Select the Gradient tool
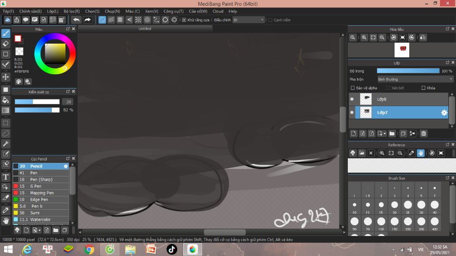This screenshot has height=256, width=456. tap(6, 110)
